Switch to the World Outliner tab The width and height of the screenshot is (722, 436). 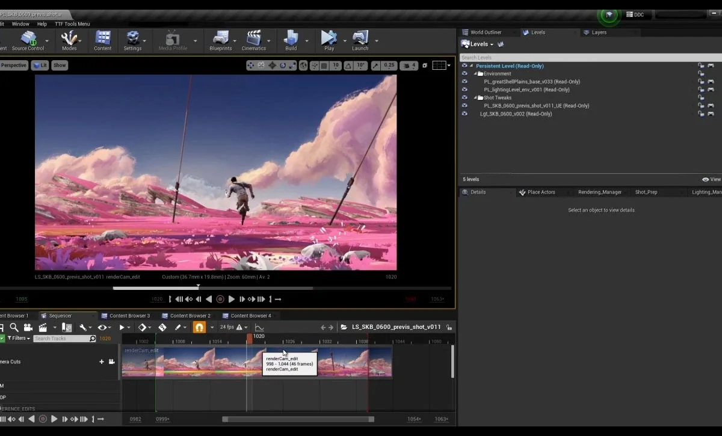pos(486,32)
